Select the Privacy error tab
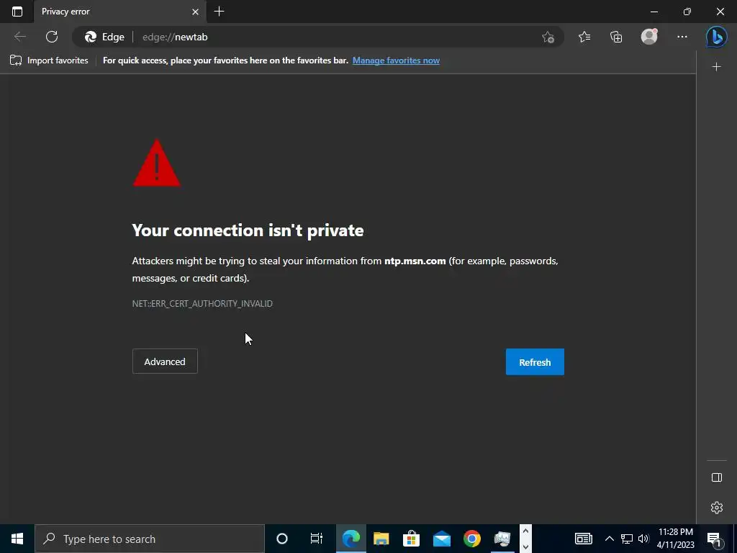This screenshot has width=737, height=553. point(119,12)
